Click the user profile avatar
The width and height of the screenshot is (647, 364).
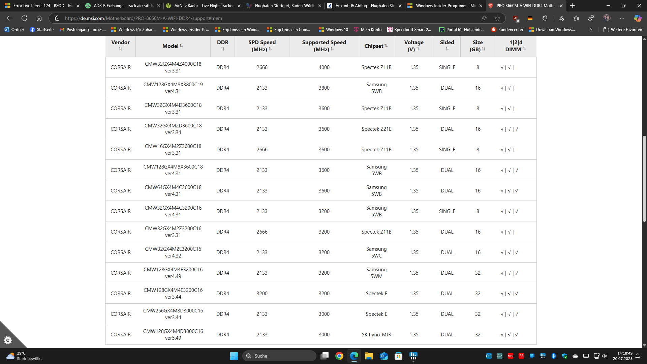607,18
